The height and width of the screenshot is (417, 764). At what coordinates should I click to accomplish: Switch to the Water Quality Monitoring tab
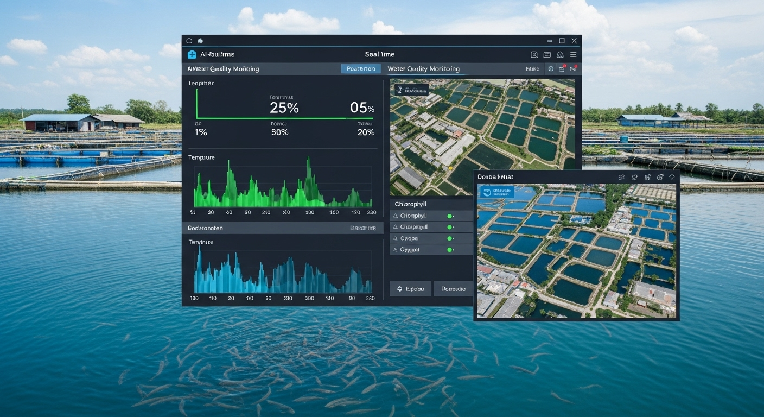click(x=423, y=69)
